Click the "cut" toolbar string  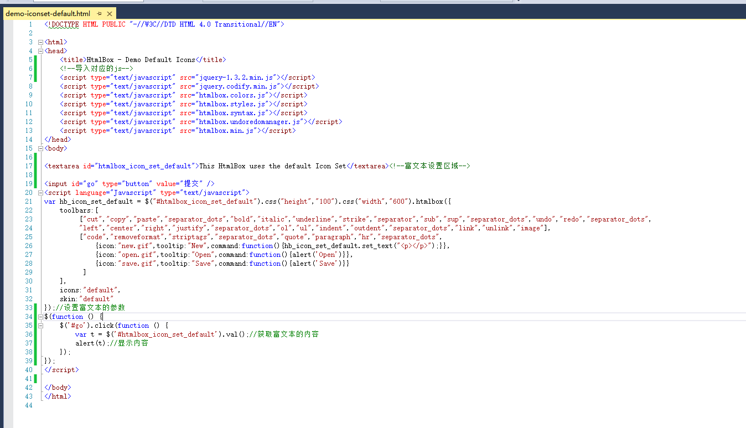[93, 219]
